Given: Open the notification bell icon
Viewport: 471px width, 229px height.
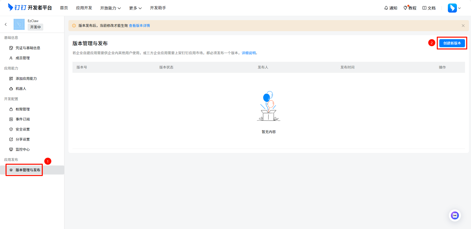Looking at the screenshot, I should click(x=386, y=8).
